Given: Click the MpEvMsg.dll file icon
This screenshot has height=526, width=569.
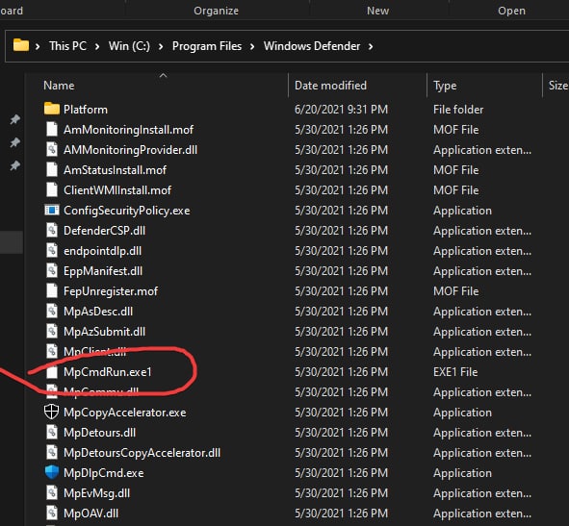Looking at the screenshot, I should [x=52, y=492].
